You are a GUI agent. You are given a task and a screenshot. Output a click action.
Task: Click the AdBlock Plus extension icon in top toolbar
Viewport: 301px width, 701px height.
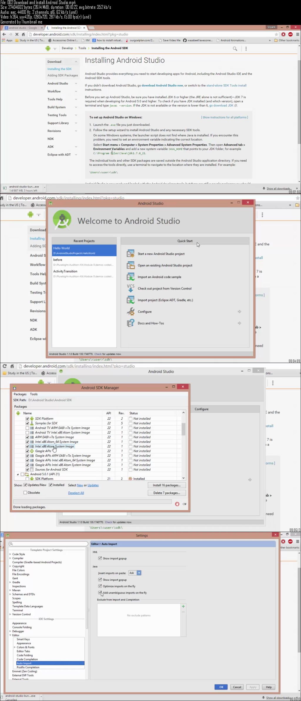point(290,34)
